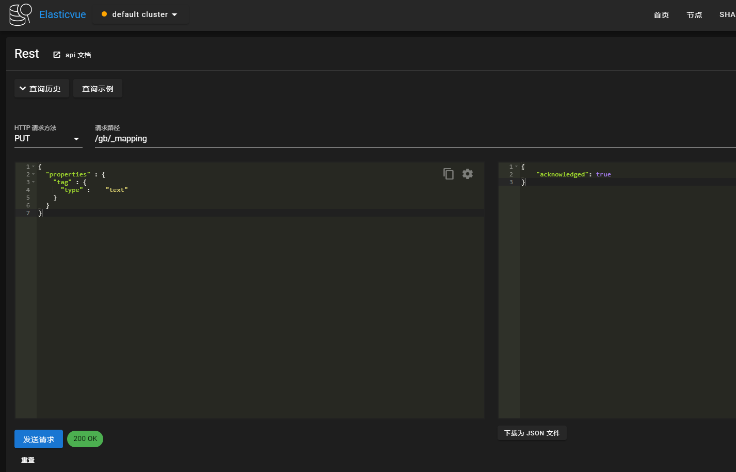This screenshot has width=736, height=472.
Task: Collapse response JSON fold arrow on line 1
Action: click(516, 167)
